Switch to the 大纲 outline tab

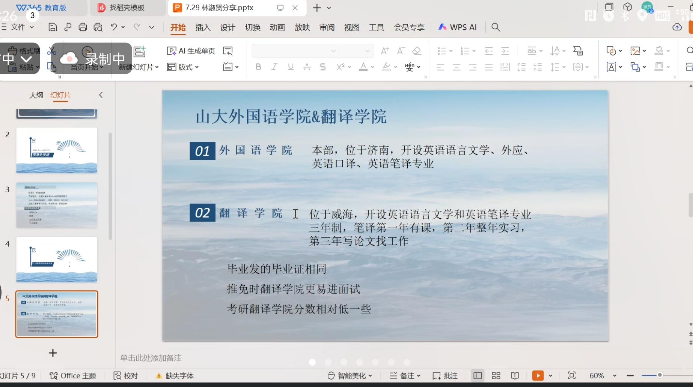point(36,95)
